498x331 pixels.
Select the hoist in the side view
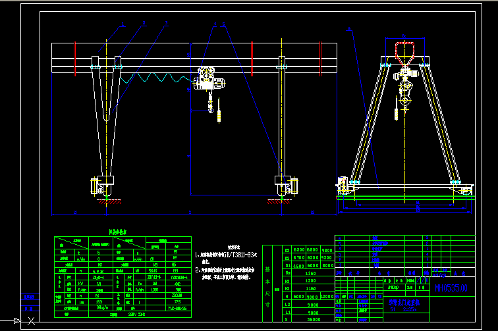click(x=404, y=82)
